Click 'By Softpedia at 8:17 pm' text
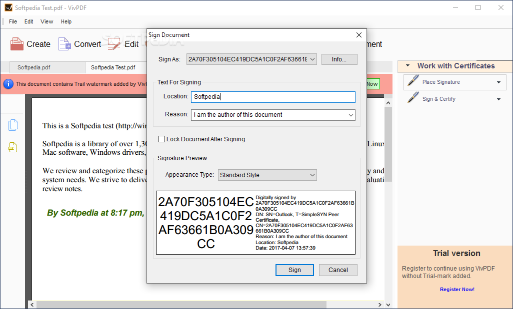The height and width of the screenshot is (309, 513). click(x=95, y=213)
